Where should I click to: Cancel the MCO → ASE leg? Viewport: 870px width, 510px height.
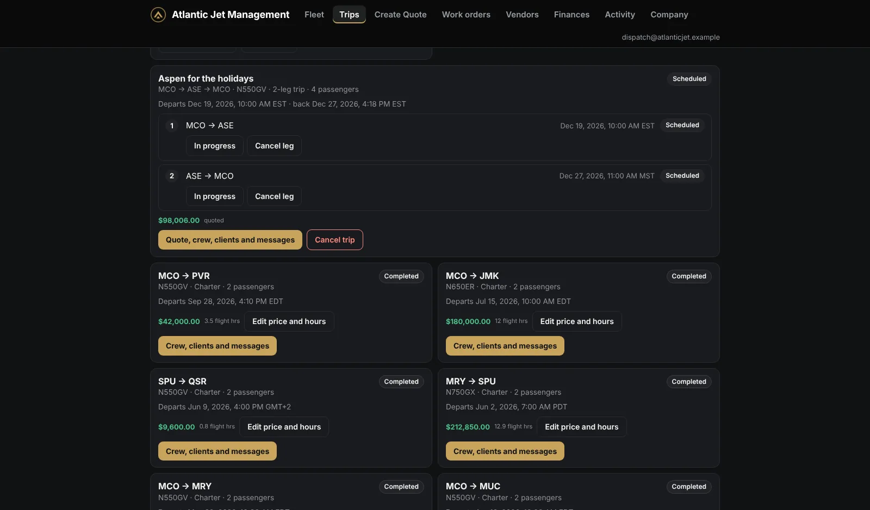pos(275,146)
